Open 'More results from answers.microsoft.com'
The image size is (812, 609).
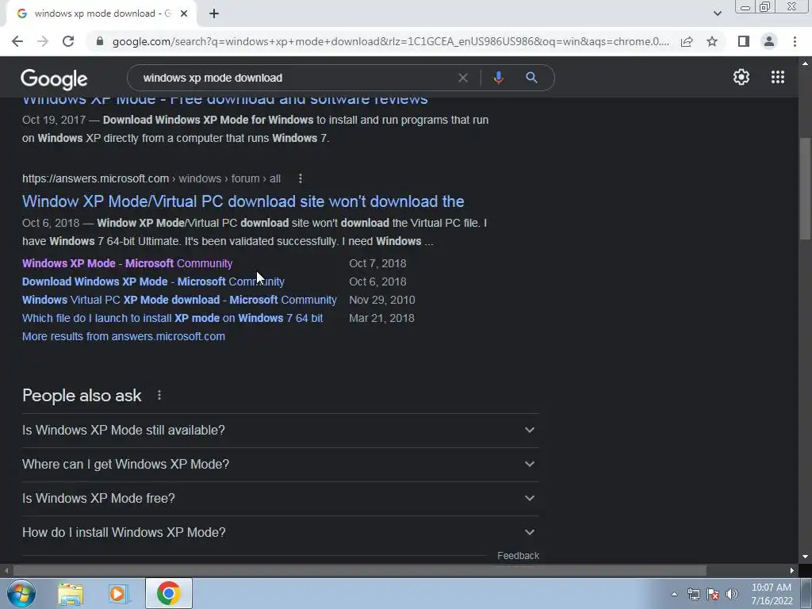tap(123, 336)
